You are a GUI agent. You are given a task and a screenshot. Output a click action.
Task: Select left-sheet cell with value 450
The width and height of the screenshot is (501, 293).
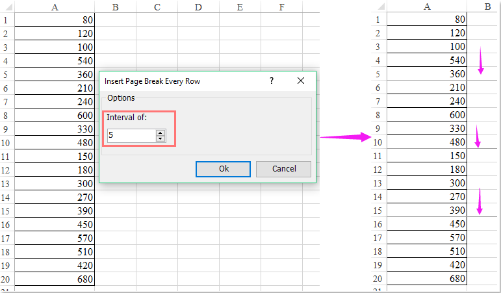pos(55,225)
